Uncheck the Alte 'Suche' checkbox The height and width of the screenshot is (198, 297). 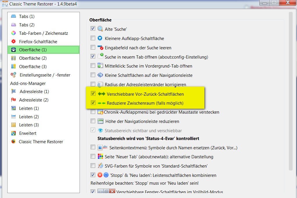[x=93, y=29]
